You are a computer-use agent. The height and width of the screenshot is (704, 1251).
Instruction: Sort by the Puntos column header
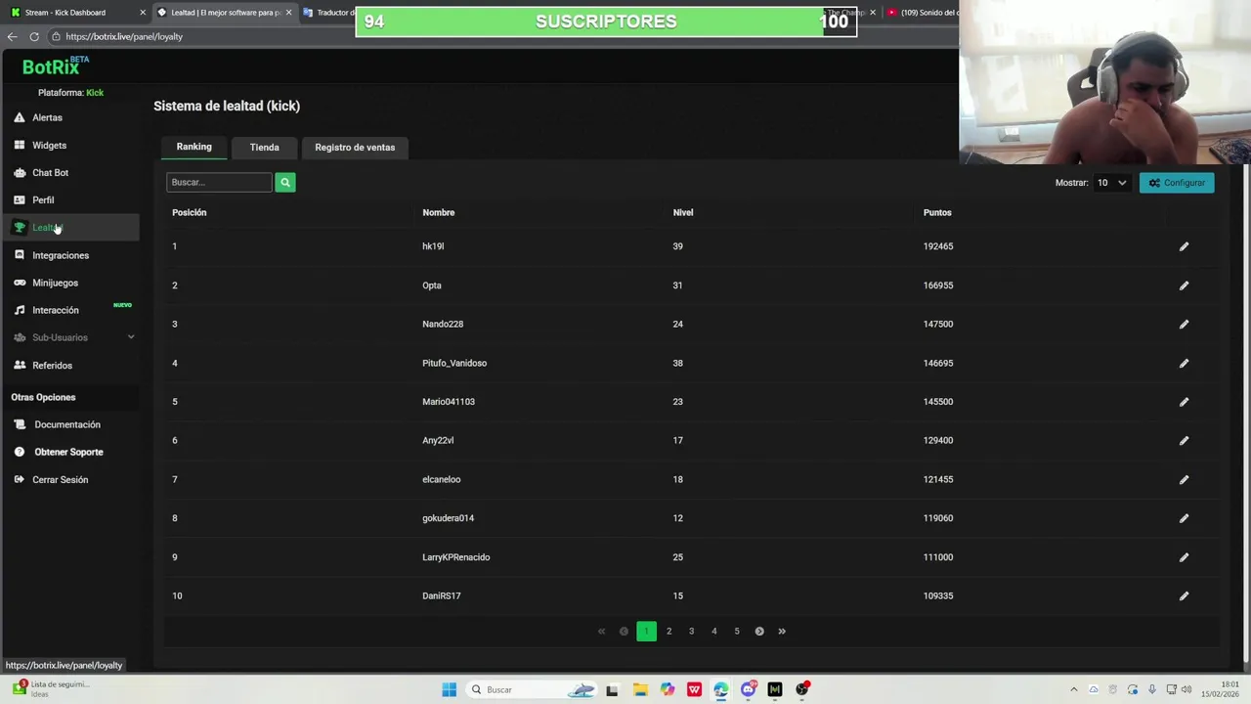(937, 212)
